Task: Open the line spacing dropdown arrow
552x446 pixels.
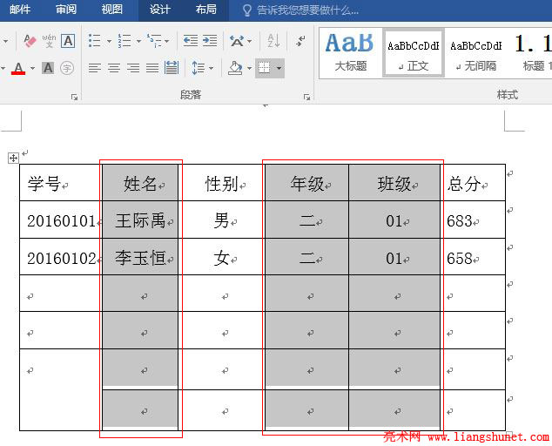Action: (x=212, y=68)
